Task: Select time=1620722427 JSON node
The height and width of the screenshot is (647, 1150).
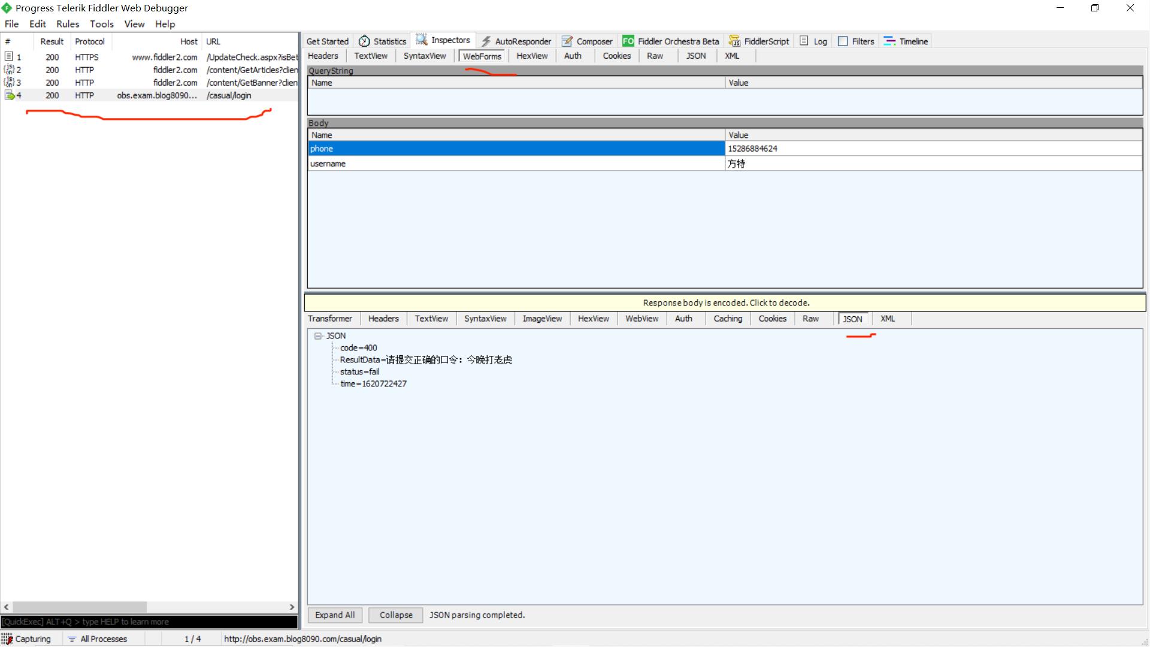Action: click(x=373, y=384)
